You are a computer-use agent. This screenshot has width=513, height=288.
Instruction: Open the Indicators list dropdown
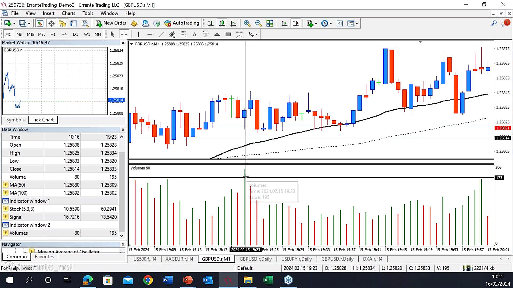pos(312,23)
